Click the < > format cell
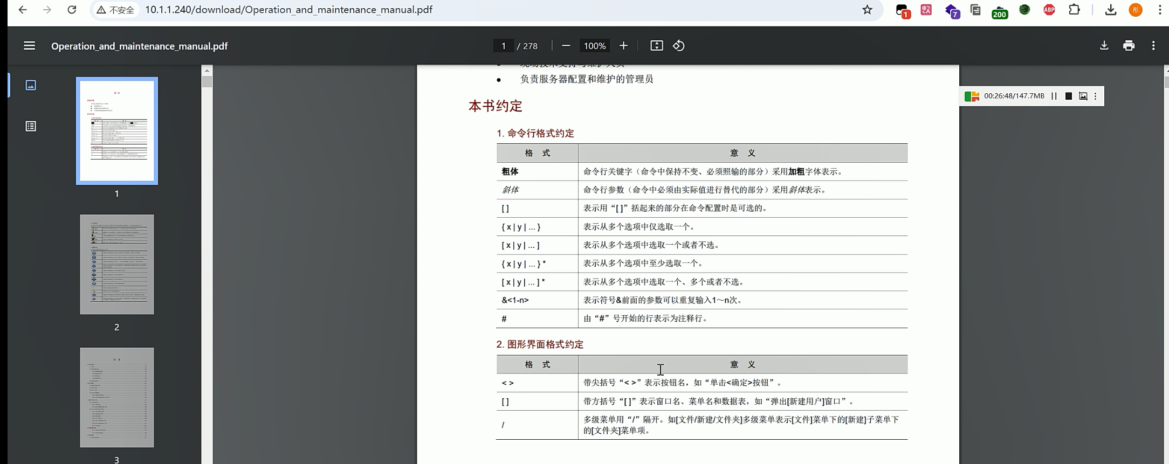Viewport: 1169px width, 464px height. click(x=537, y=383)
